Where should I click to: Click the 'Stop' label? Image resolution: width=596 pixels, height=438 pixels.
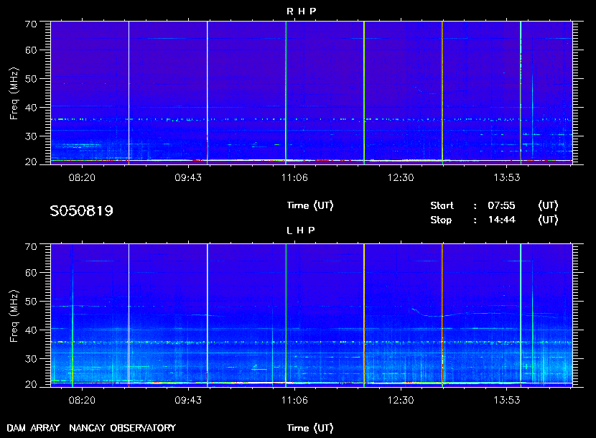[x=441, y=220]
